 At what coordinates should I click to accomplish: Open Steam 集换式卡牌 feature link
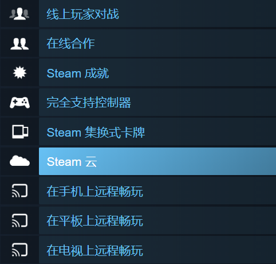[96, 132]
